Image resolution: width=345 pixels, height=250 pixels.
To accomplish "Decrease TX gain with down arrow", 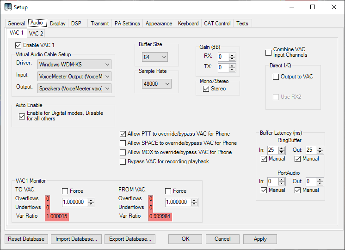I will click(x=232, y=69).
